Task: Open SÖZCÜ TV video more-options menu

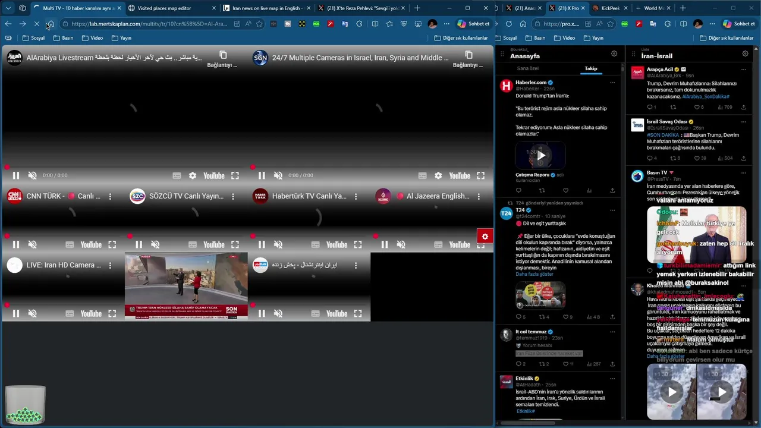Action: click(232, 196)
